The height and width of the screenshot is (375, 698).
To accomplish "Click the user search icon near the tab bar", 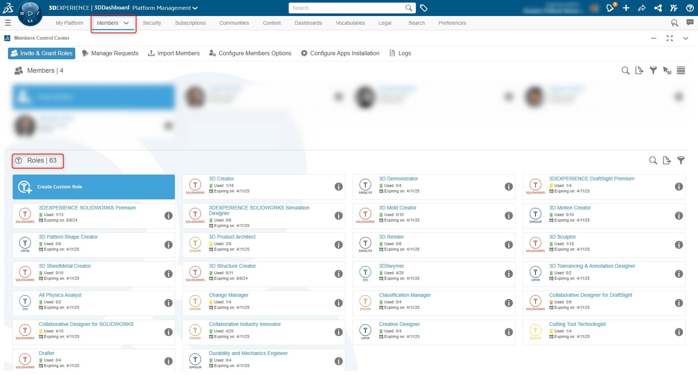I will pos(674,23).
